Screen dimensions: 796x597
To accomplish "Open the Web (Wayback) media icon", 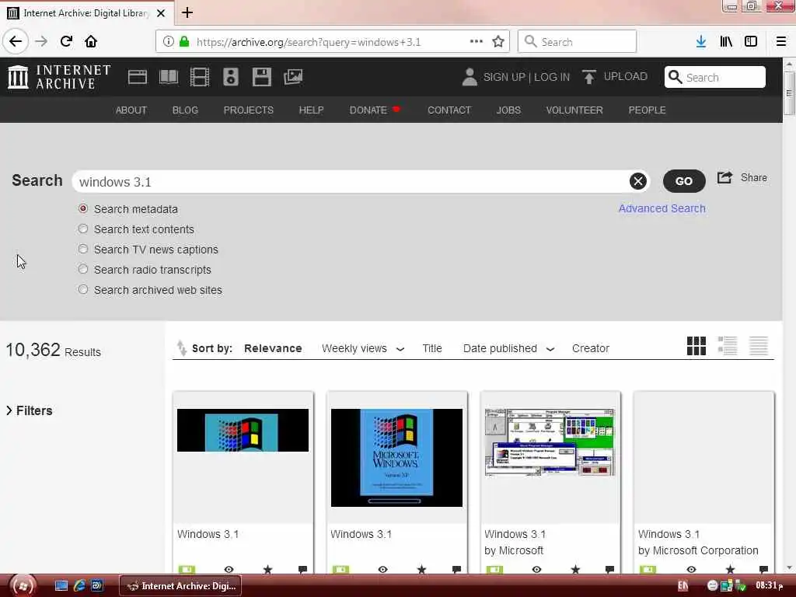I will point(137,77).
